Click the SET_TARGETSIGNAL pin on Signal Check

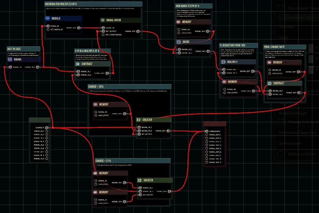[103, 35]
